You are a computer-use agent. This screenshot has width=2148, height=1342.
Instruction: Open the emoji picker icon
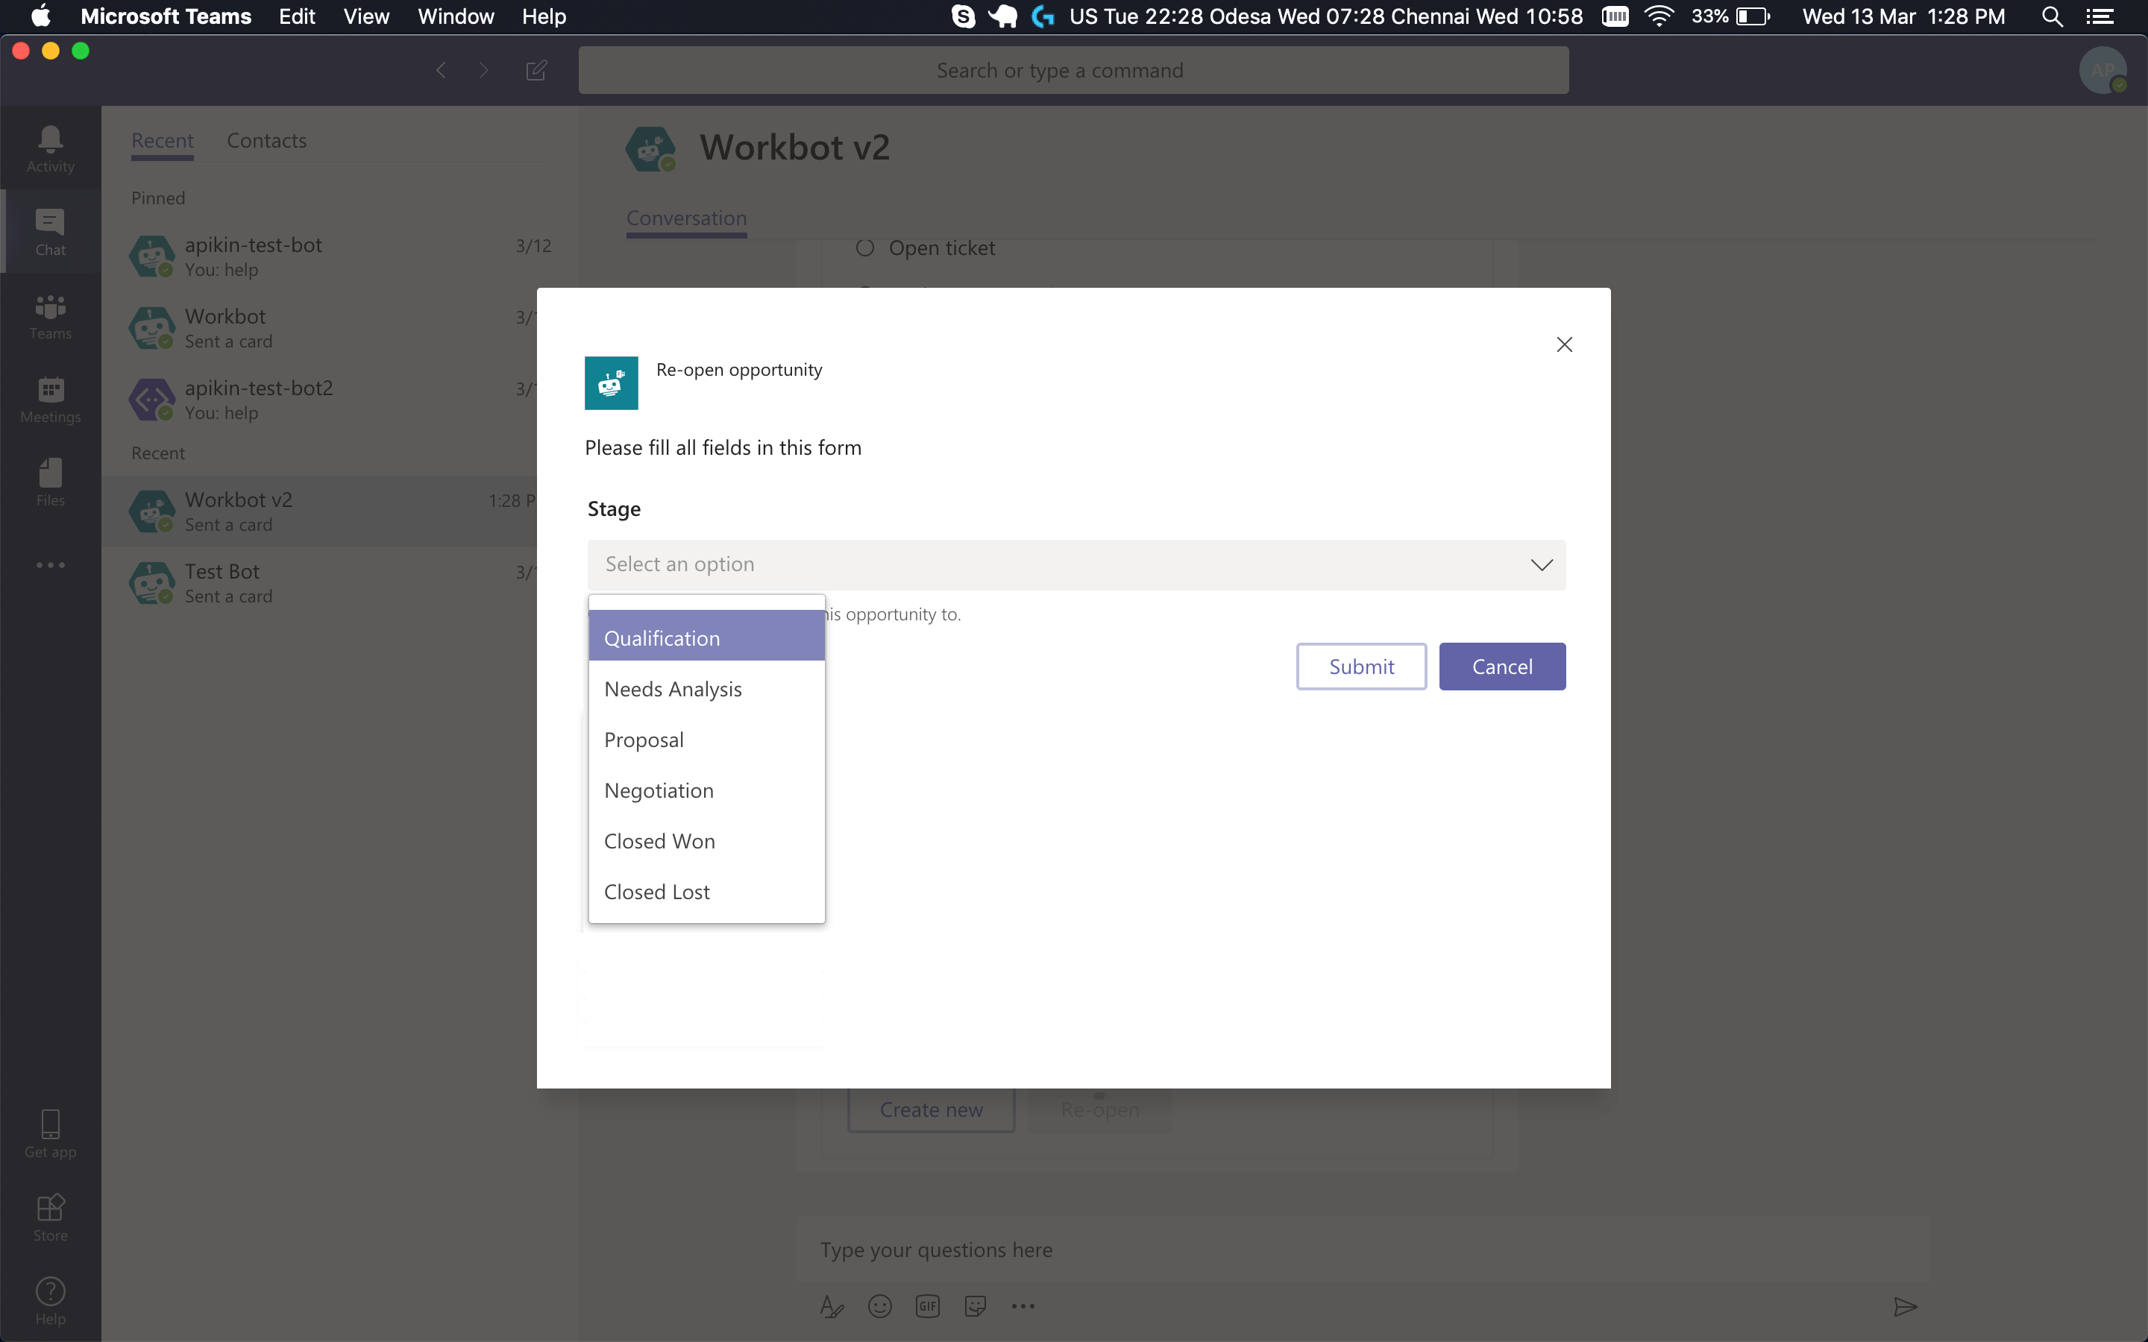tap(879, 1305)
